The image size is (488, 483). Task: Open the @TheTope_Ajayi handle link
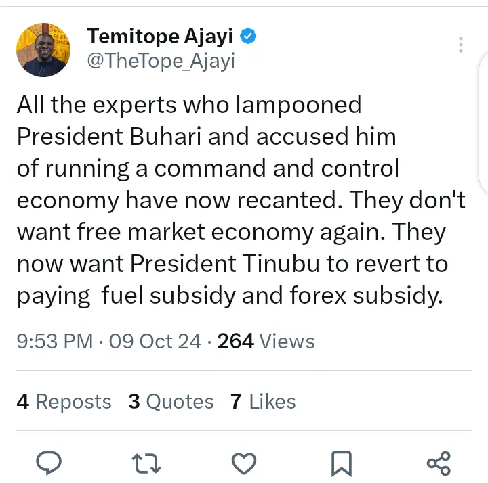tap(161, 61)
